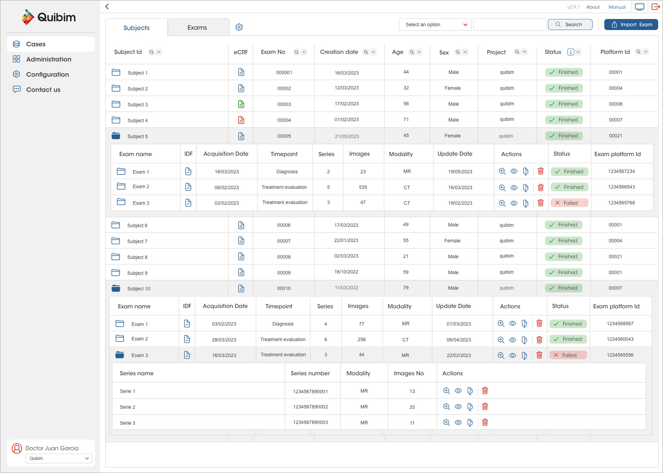Preview Exam 1 of Subject 10 with eye icon
The width and height of the screenshot is (663, 473).
[x=512, y=324]
